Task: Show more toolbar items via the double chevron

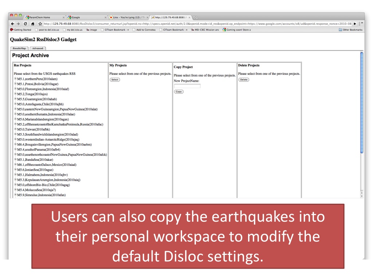Action: point(362,23)
